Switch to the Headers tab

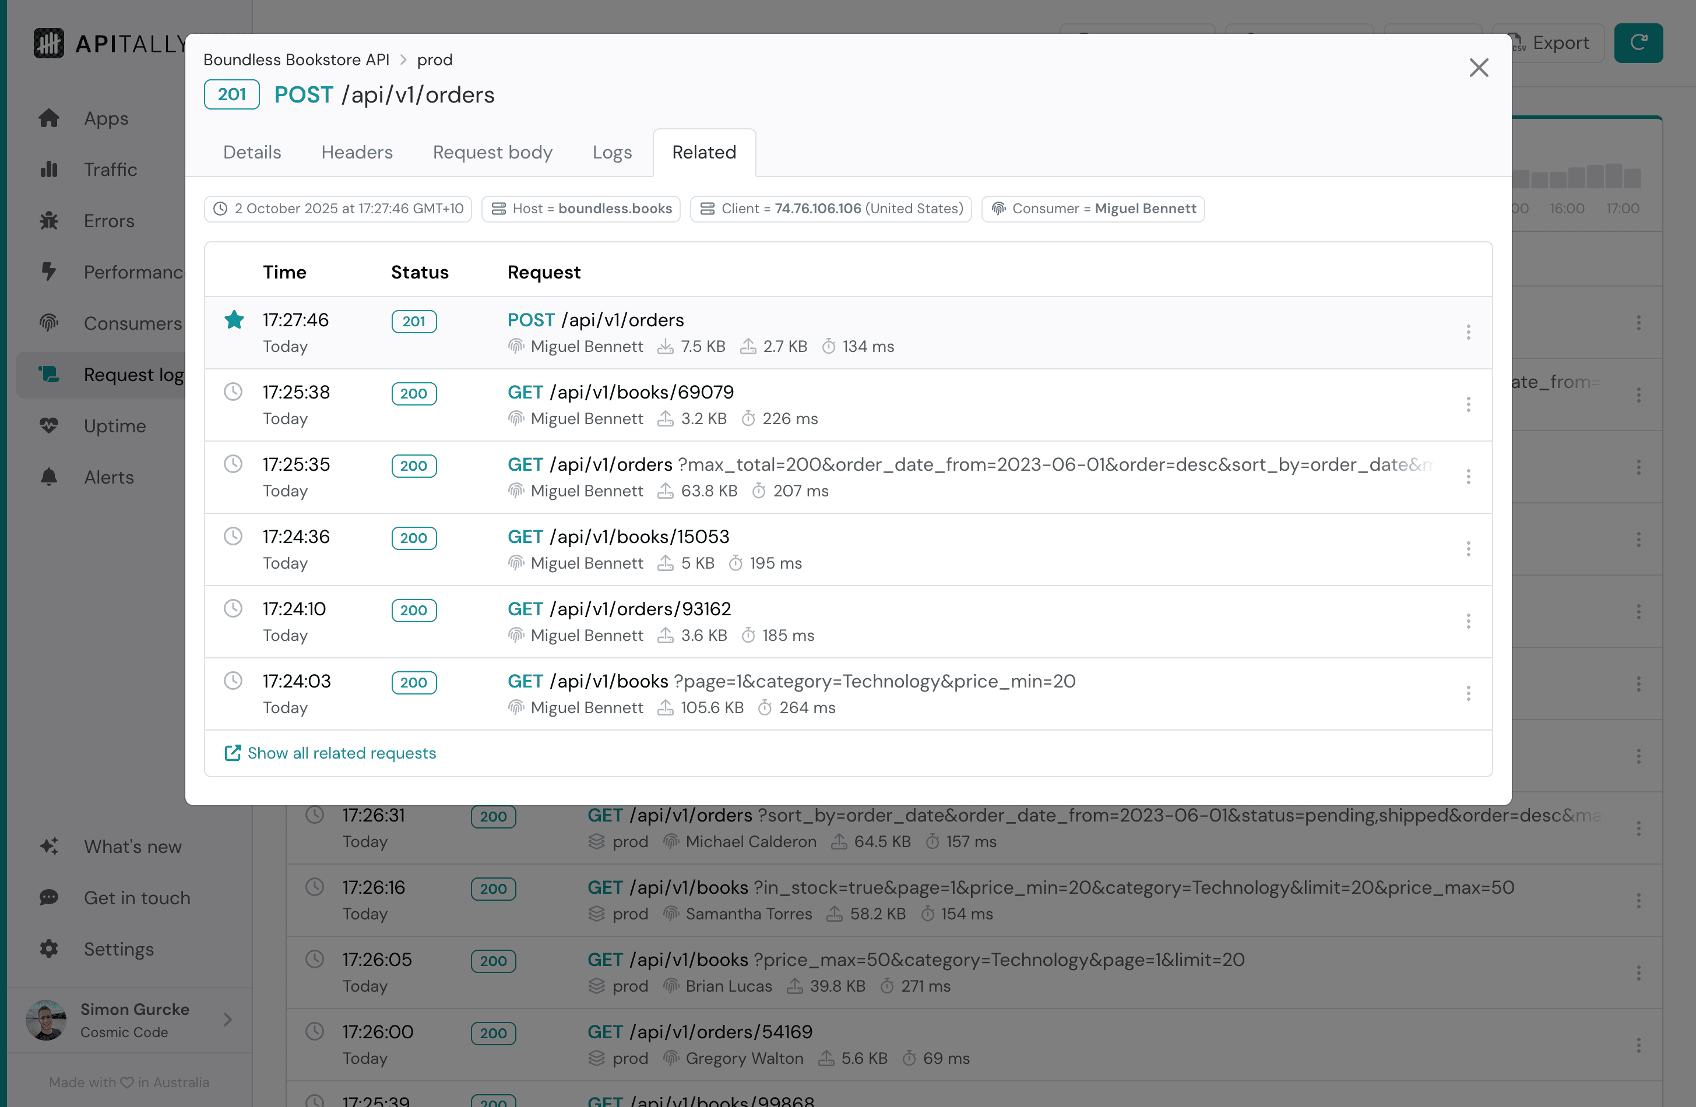[356, 153]
